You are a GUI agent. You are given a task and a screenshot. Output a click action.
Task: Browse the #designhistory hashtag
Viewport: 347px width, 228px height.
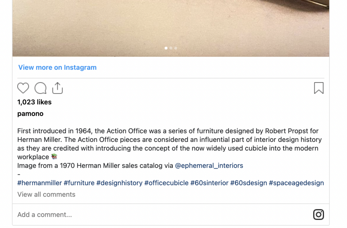[x=119, y=183]
